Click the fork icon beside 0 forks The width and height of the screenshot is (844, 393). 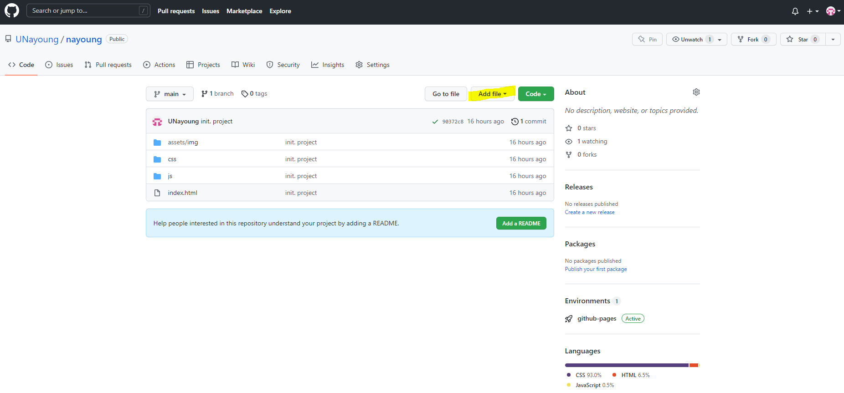click(569, 155)
